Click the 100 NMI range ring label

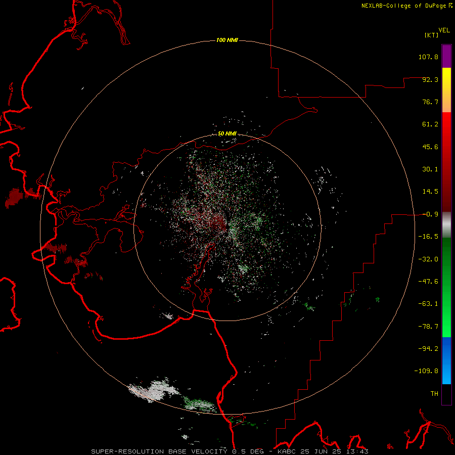click(227, 40)
